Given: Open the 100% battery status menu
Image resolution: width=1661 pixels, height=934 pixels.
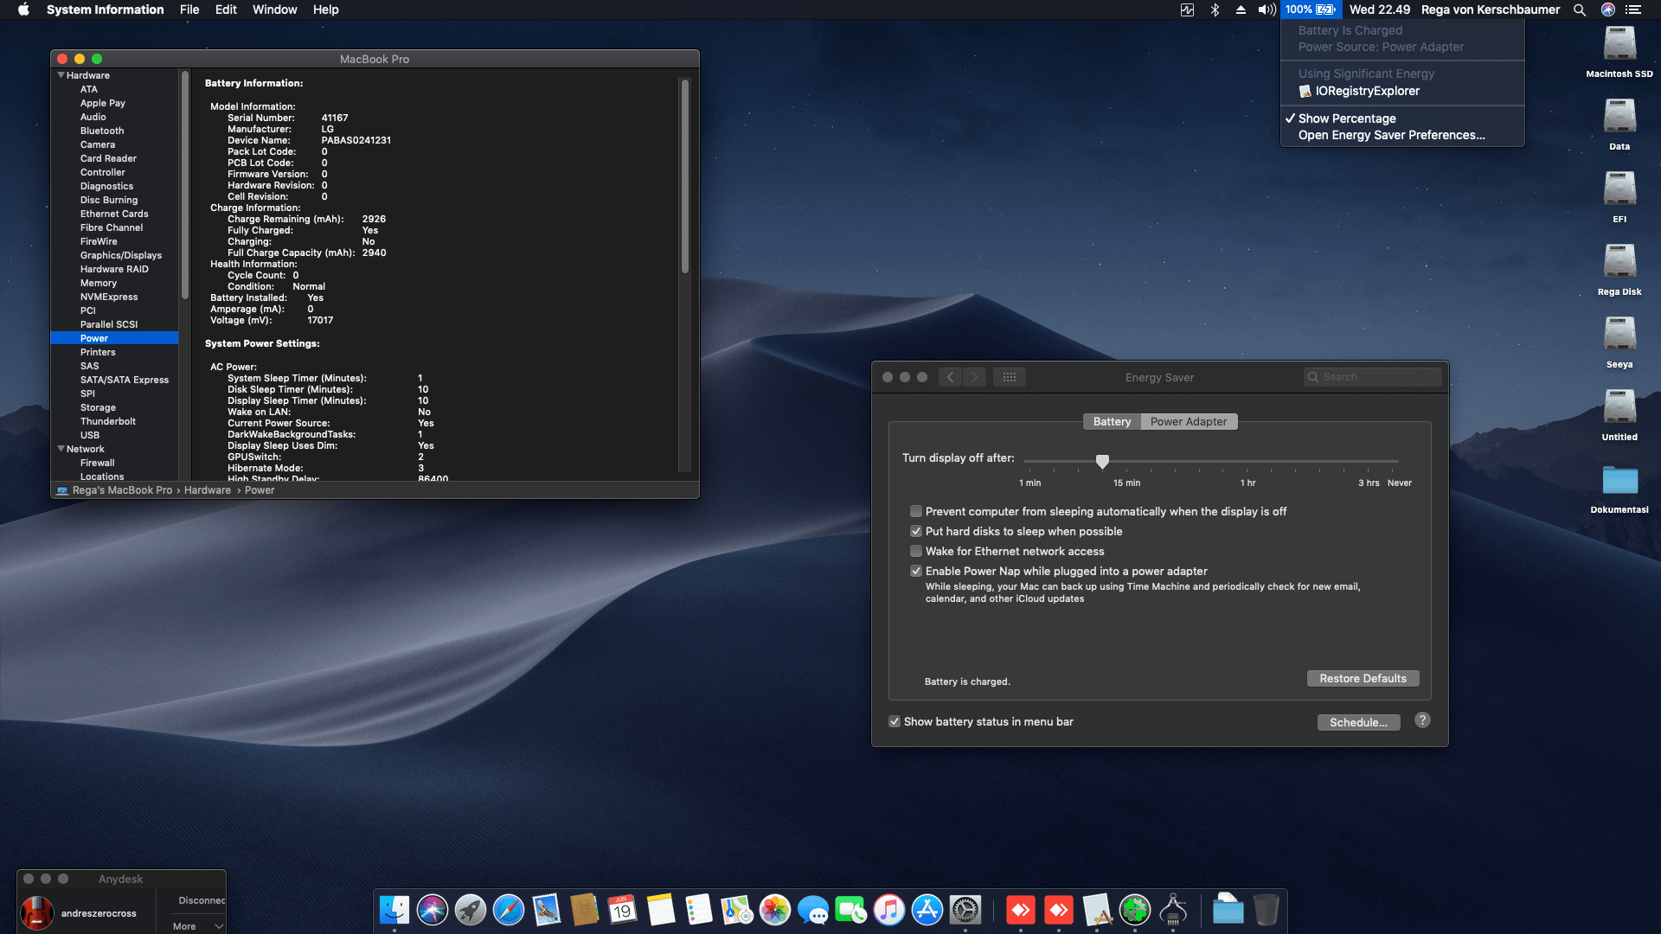Looking at the screenshot, I should tap(1311, 10).
